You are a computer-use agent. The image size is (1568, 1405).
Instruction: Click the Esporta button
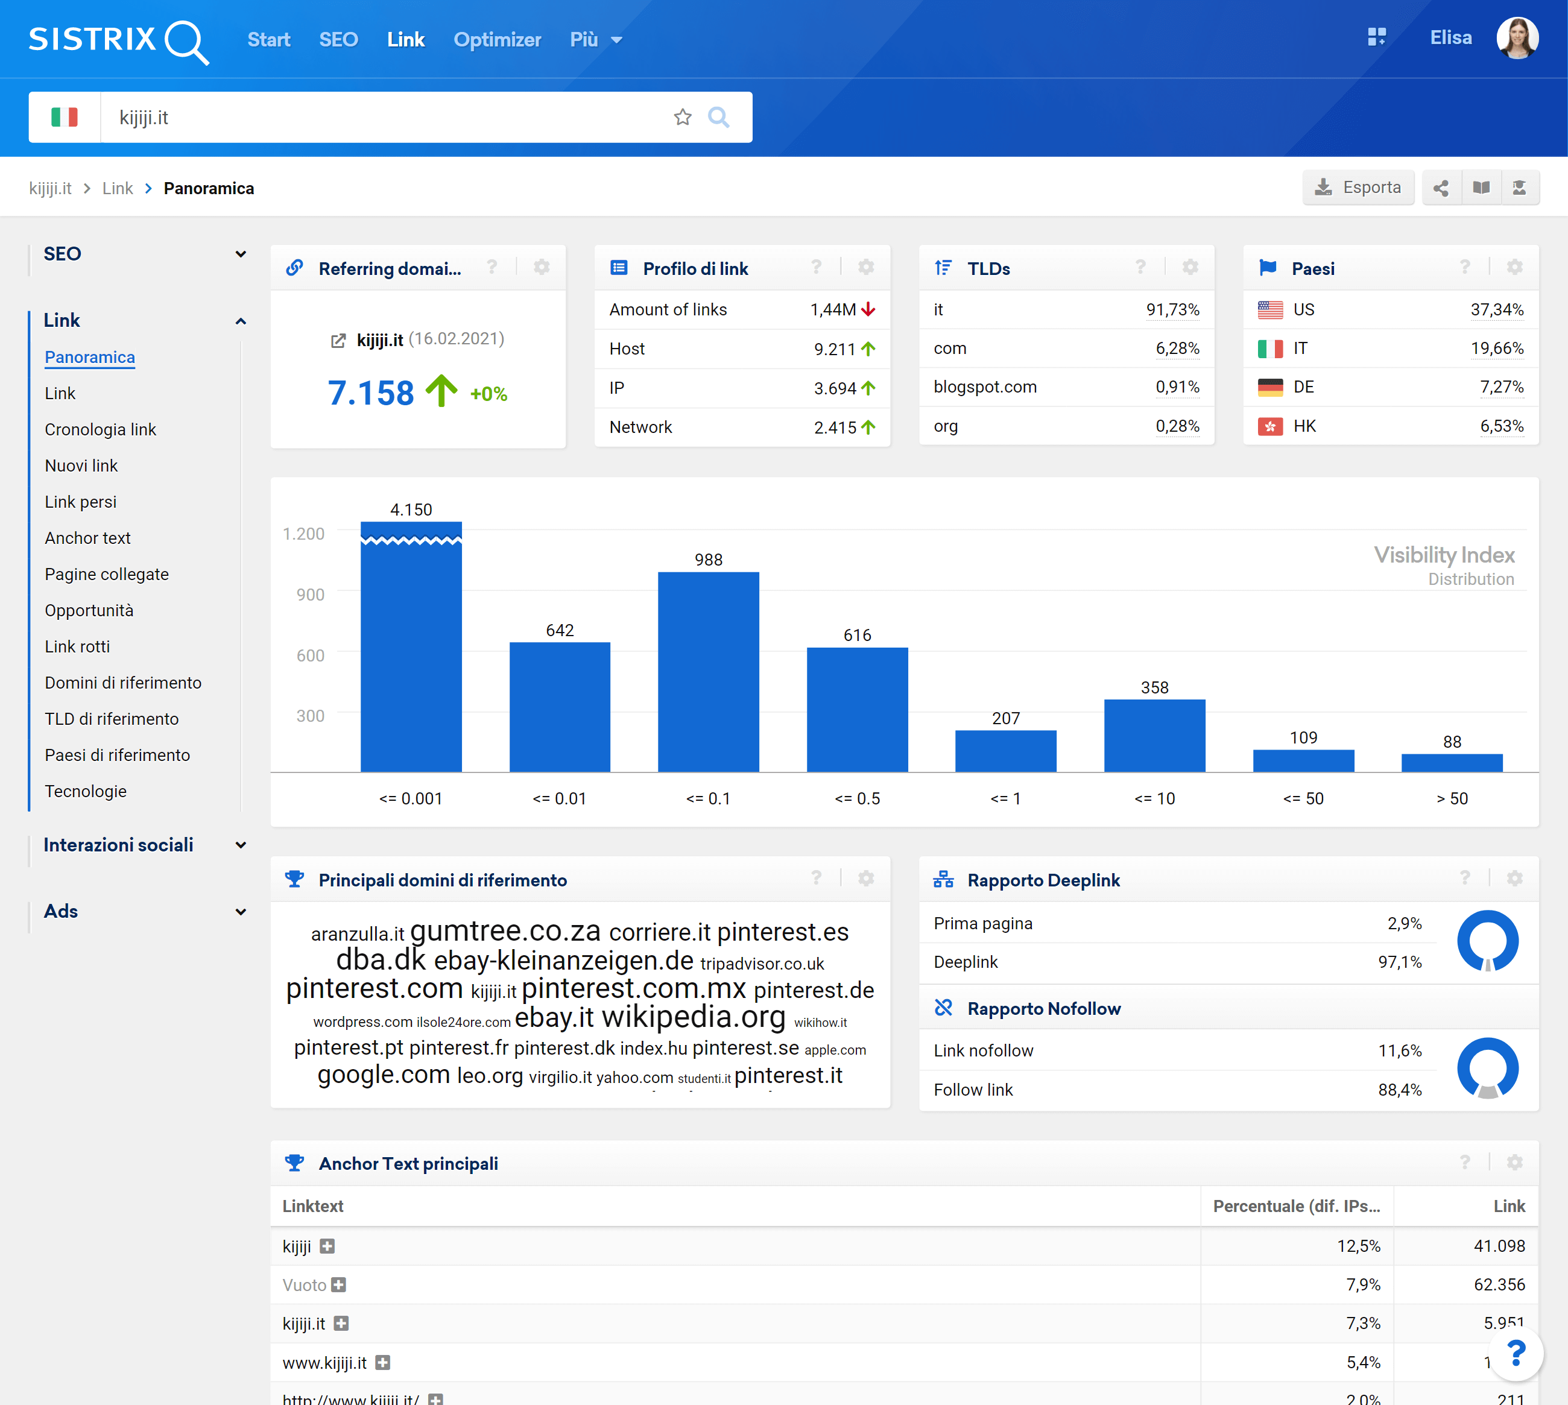pos(1358,188)
